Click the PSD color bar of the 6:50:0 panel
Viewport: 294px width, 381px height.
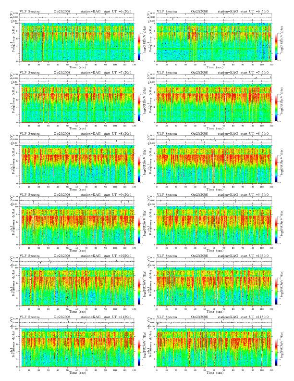(x=276, y=47)
